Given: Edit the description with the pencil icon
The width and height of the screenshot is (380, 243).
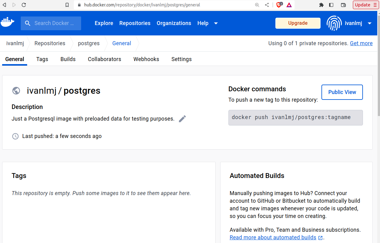Looking at the screenshot, I should pyautogui.click(x=182, y=119).
